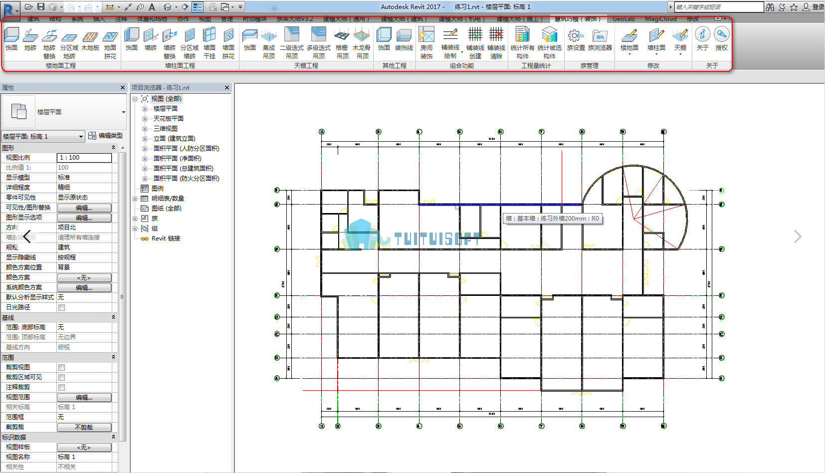The image size is (825, 473).
Task: Select 立面 (建筑立面) tree item
Action: point(174,139)
